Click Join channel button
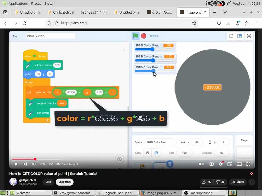This screenshot has height=196, width=262. point(48,182)
